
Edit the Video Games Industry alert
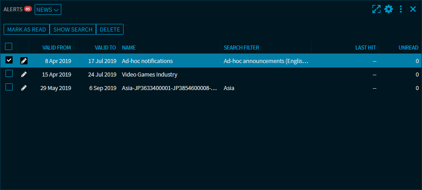coord(24,74)
